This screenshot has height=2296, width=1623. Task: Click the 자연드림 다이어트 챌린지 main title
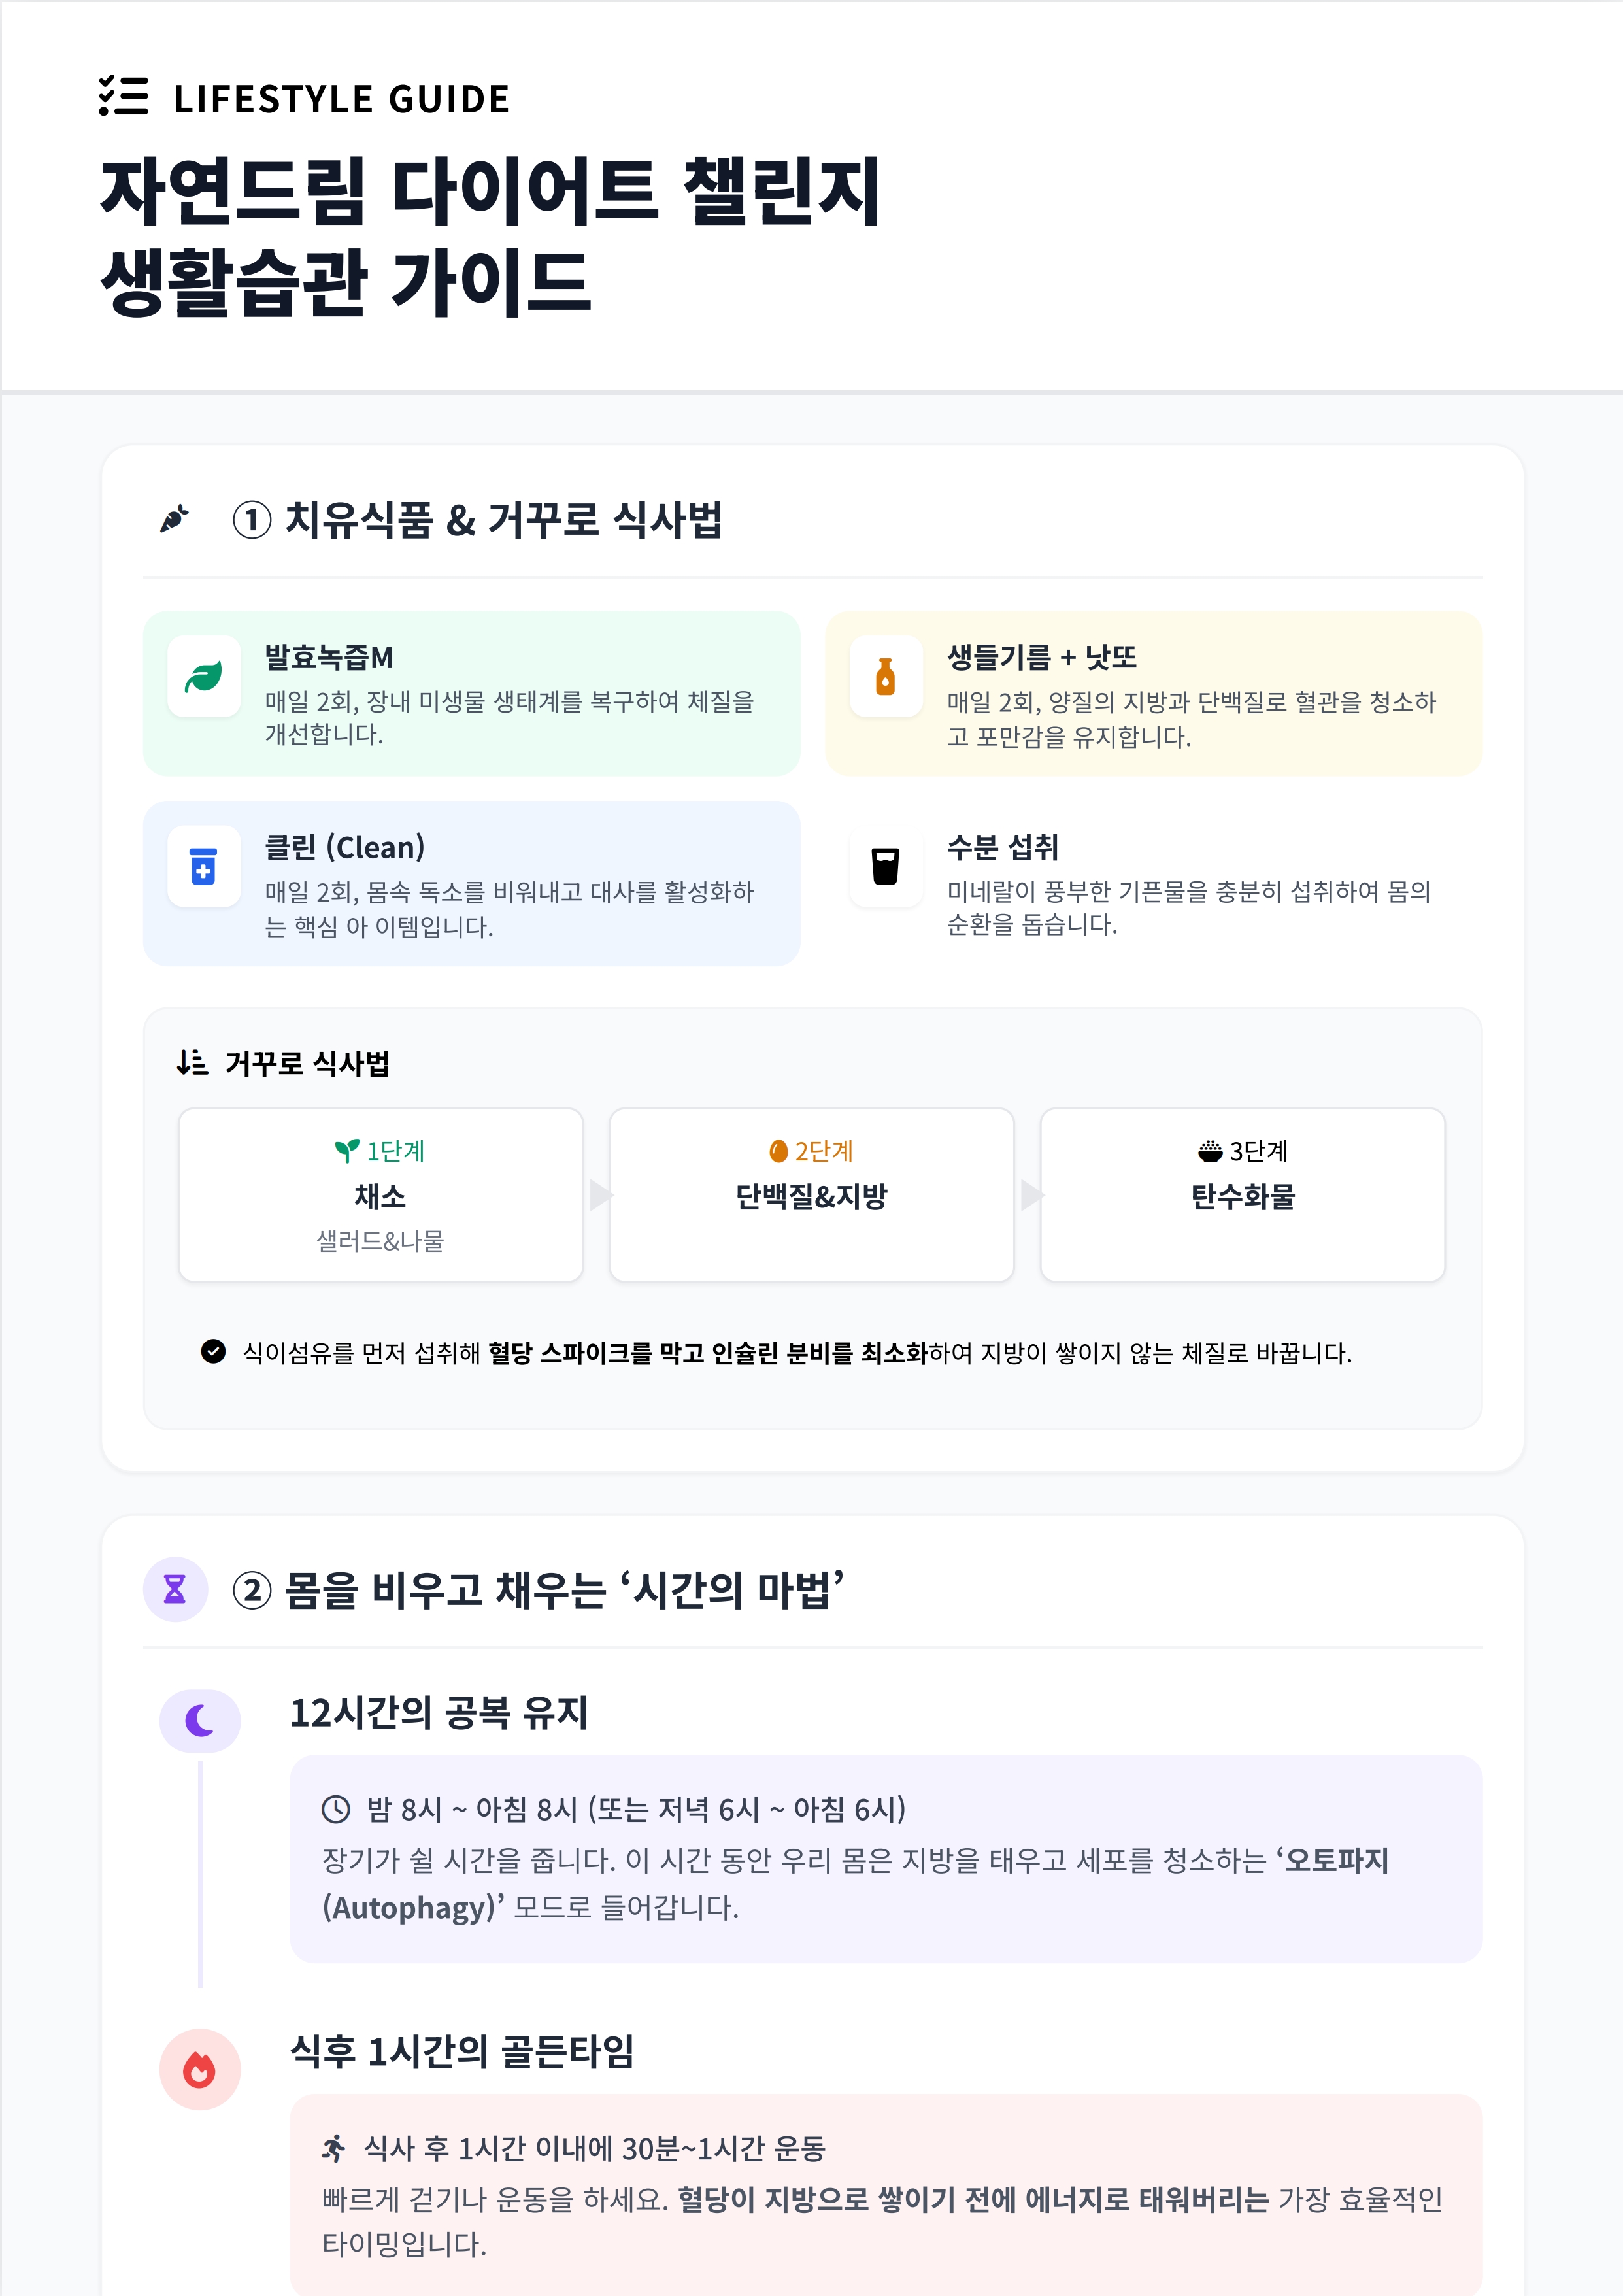pos(490,190)
